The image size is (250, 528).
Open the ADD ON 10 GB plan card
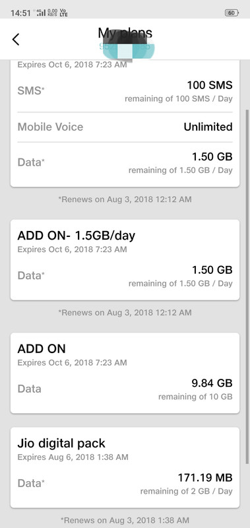coord(125,373)
